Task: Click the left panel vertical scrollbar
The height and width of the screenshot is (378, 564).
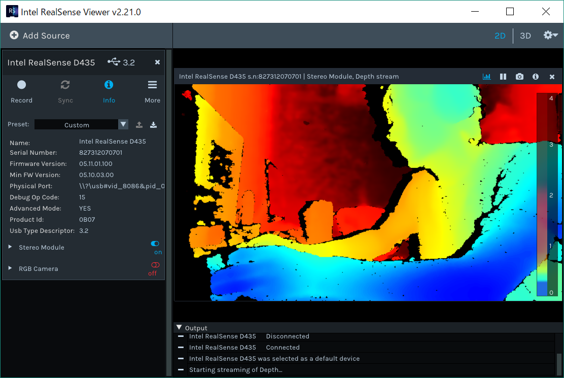Action: (x=169, y=213)
